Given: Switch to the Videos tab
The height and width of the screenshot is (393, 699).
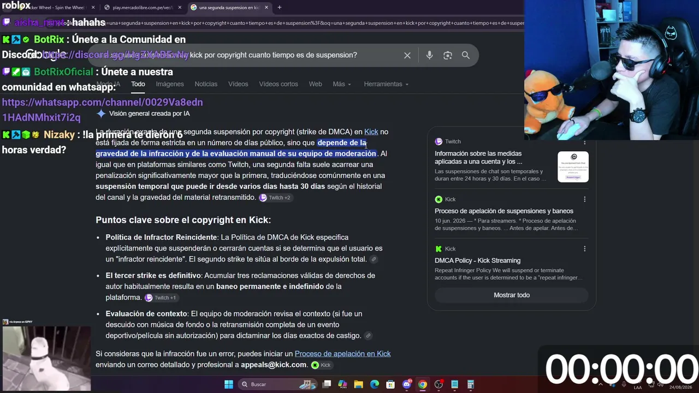Looking at the screenshot, I should pos(238,84).
